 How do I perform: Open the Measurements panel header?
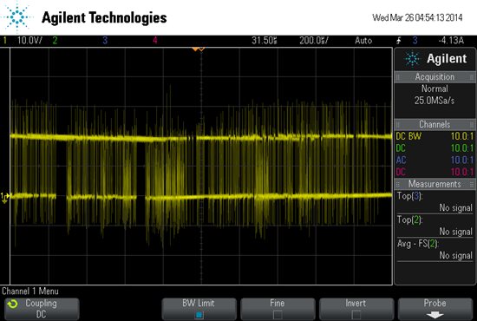pyautogui.click(x=435, y=184)
